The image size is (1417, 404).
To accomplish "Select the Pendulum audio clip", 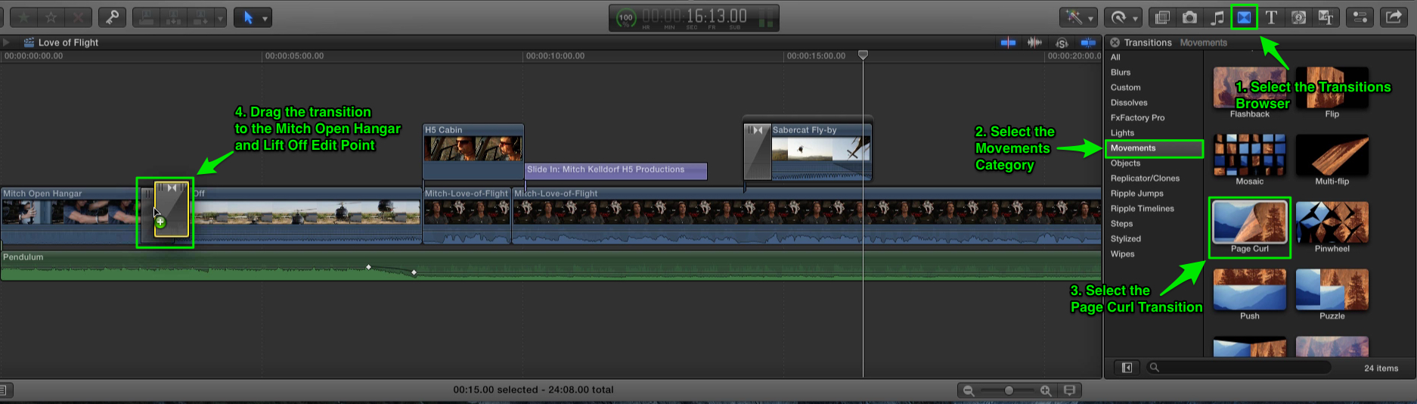I will tap(550, 266).
